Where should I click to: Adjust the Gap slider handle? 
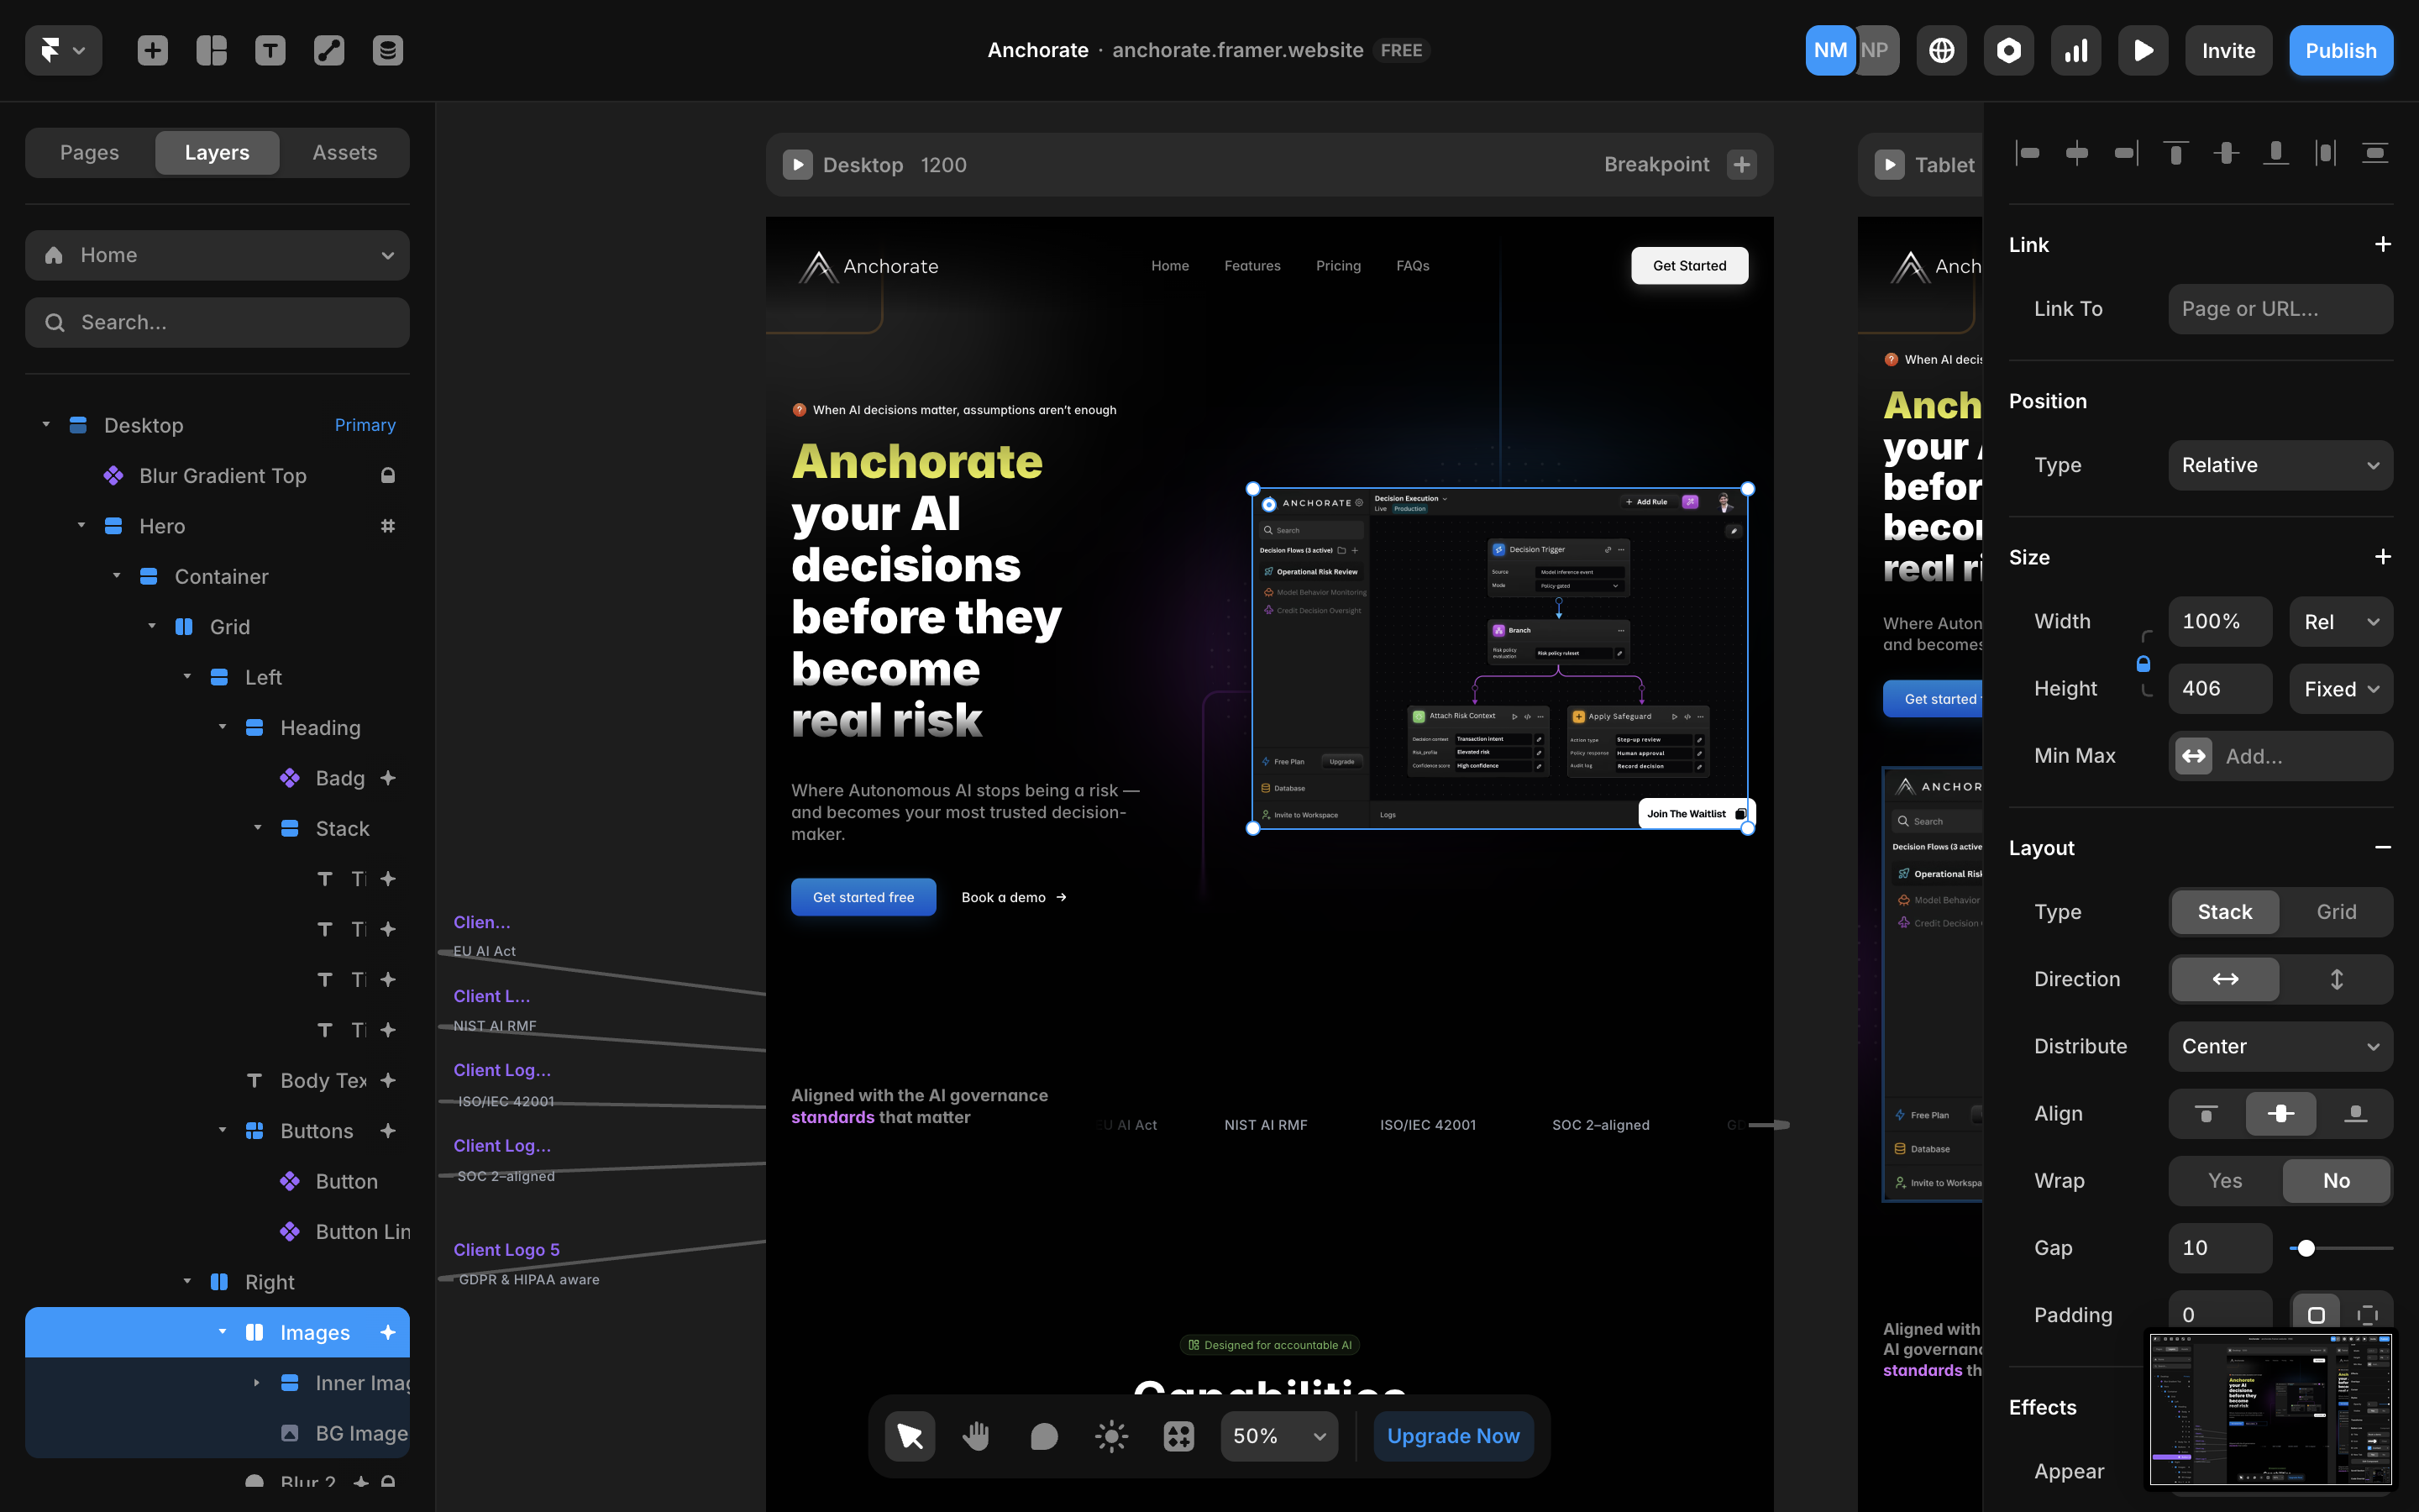click(x=2306, y=1248)
